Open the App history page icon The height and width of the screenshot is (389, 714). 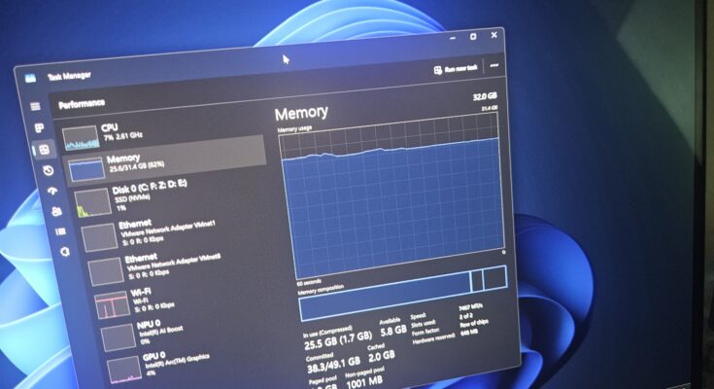click(x=49, y=170)
